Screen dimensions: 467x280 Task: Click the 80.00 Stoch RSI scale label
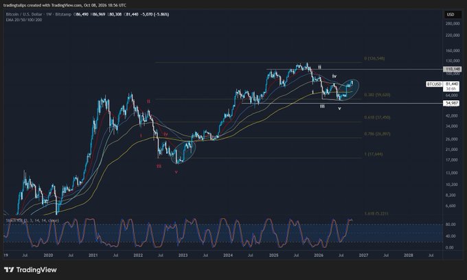point(450,224)
